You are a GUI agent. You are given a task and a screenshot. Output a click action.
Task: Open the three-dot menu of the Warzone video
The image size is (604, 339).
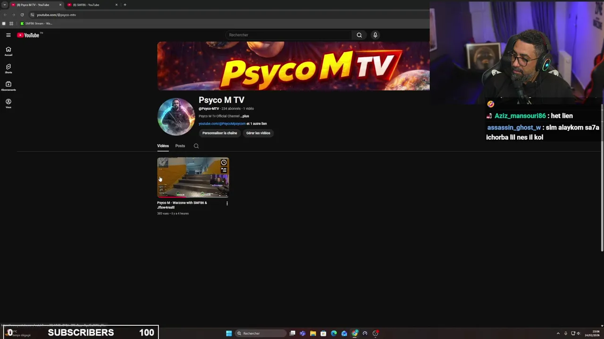(227, 203)
